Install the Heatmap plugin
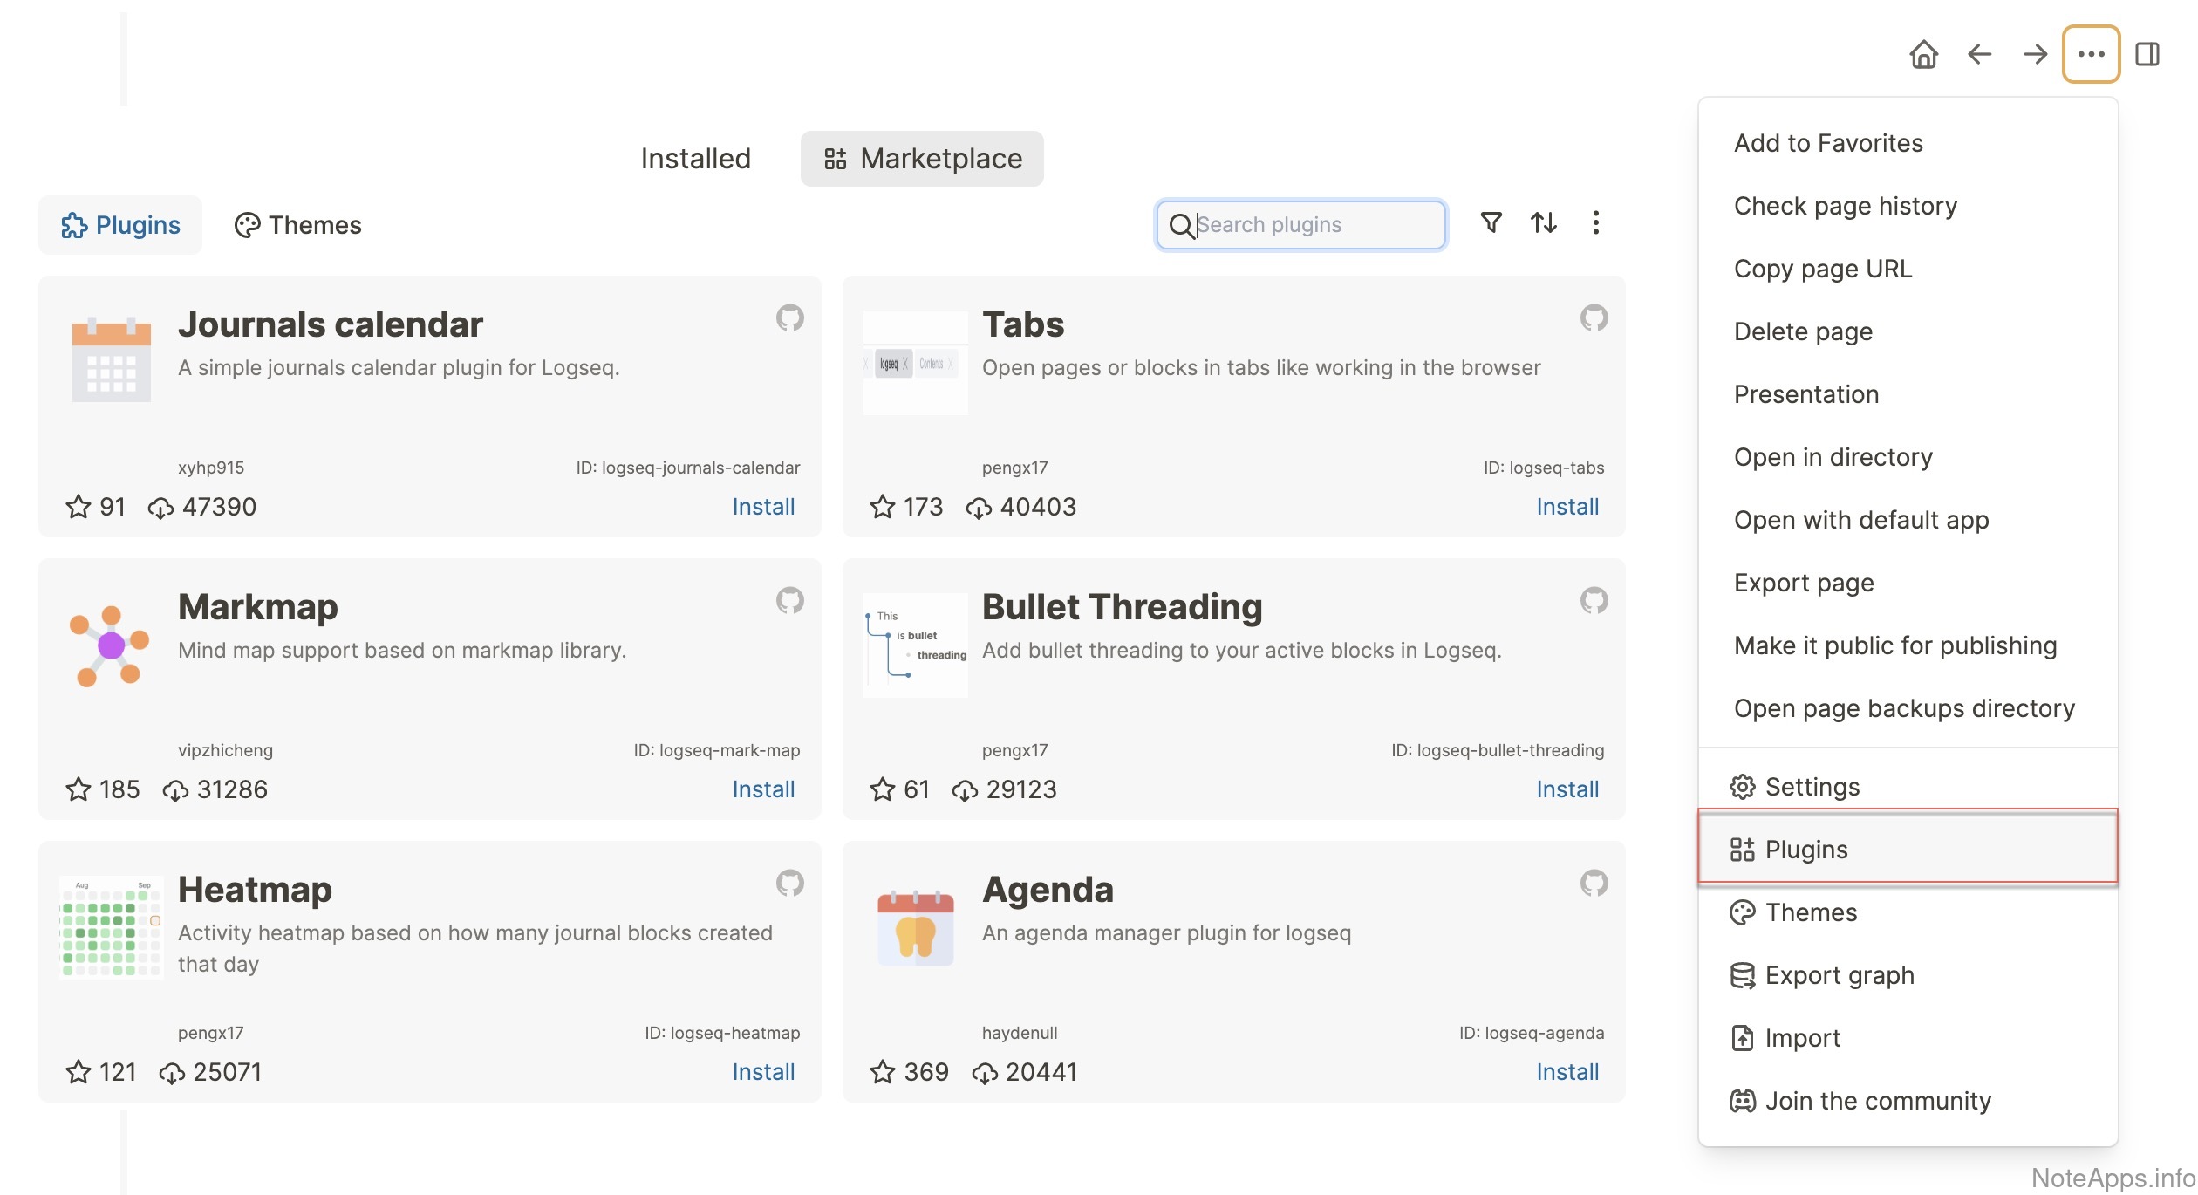Viewport: 2198px width, 1195px height. tap(762, 1072)
